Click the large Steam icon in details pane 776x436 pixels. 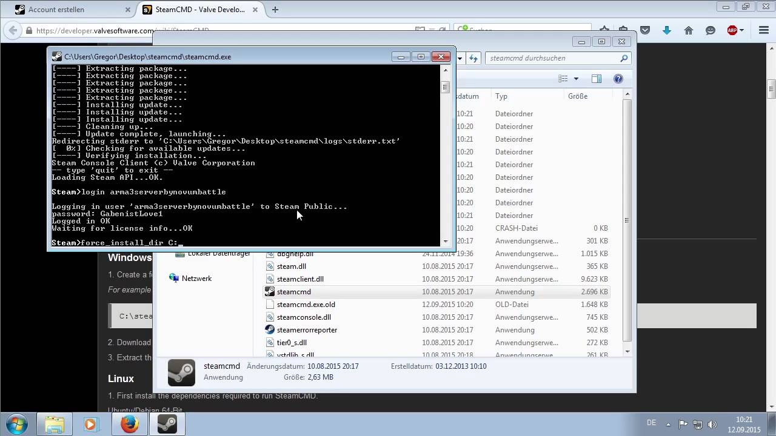(181, 372)
